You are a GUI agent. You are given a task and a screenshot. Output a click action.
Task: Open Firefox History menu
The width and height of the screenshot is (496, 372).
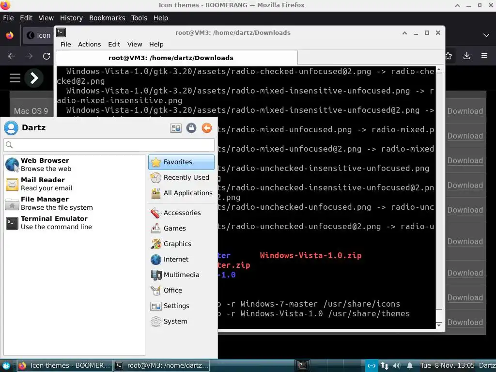click(72, 18)
